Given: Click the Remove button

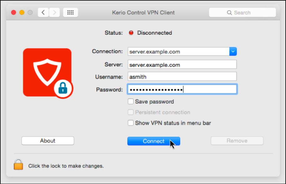Looking at the screenshot, I should [237, 141].
